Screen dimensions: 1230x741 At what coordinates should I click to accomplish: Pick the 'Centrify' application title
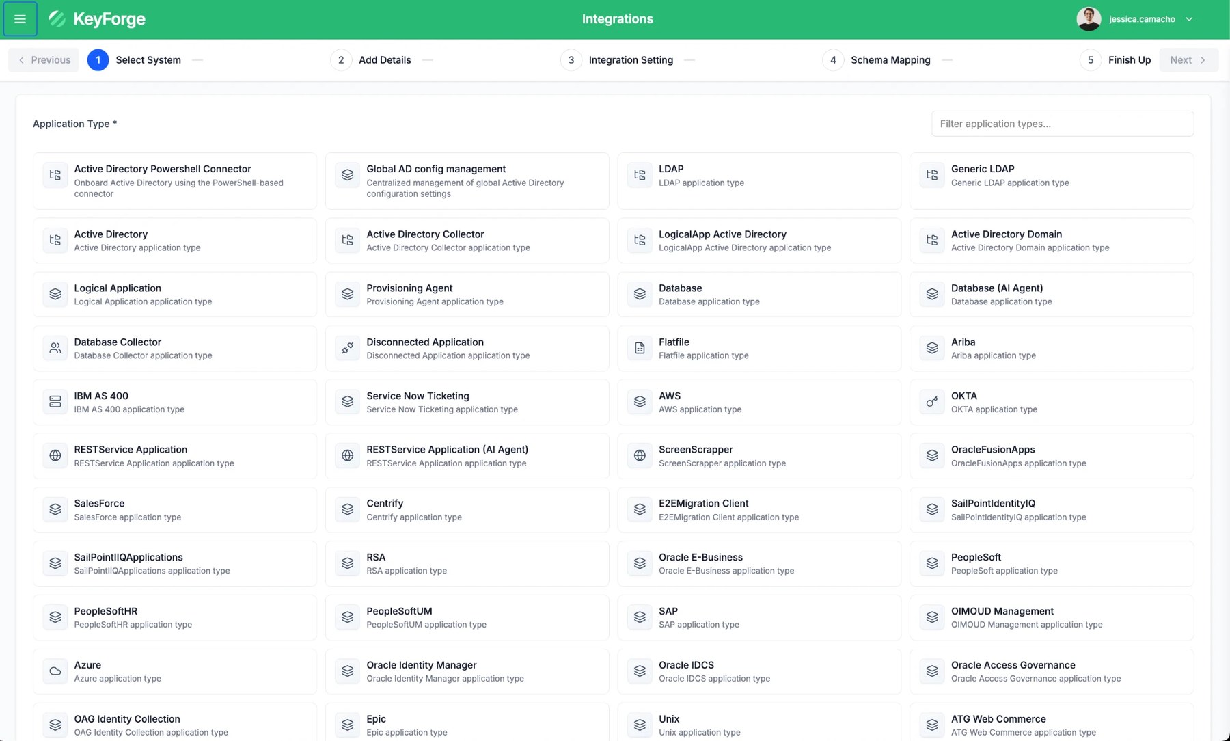tap(385, 504)
